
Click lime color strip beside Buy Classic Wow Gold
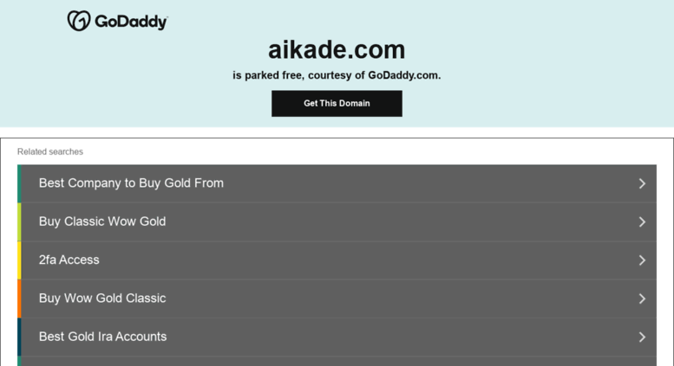[x=19, y=222]
